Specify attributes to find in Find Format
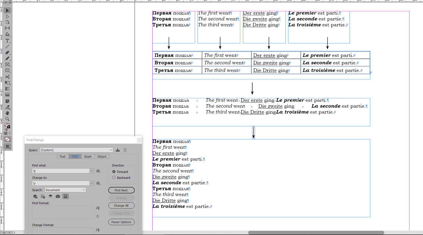This screenshot has height=235, width=423. pyautogui.click(x=98, y=208)
